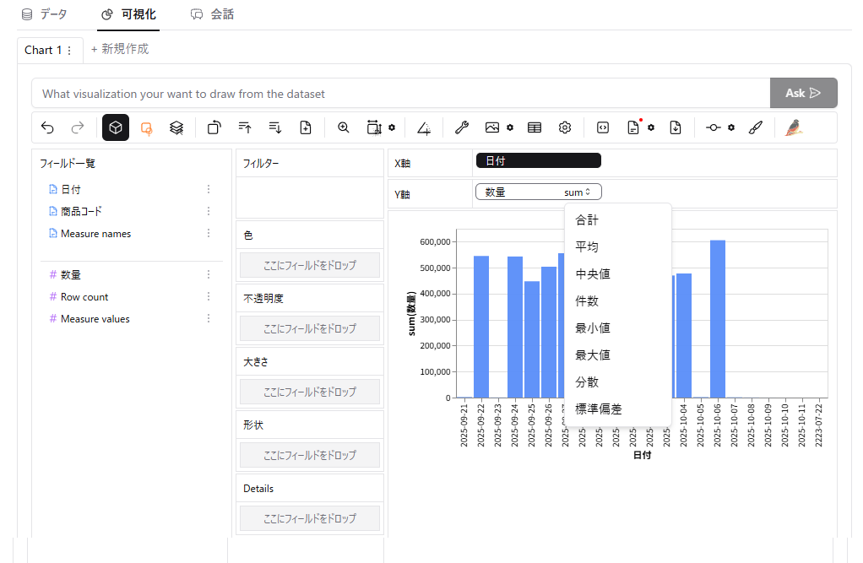Open the visualization config gear
Screen dimensions: 863x563
(x=565, y=127)
